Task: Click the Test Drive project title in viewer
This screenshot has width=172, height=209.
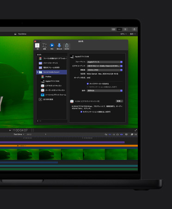Action: [22, 34]
